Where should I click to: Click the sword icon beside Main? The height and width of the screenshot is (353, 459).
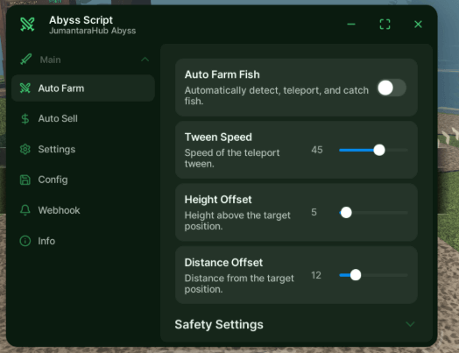(x=26, y=60)
